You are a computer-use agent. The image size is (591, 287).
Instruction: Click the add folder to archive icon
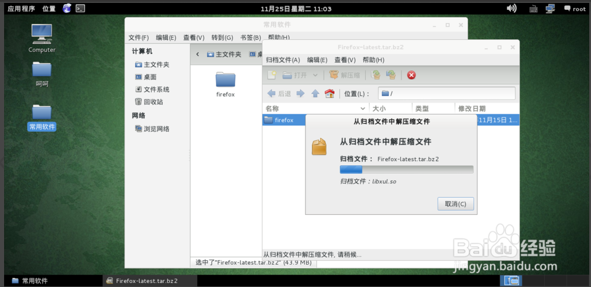click(x=391, y=75)
